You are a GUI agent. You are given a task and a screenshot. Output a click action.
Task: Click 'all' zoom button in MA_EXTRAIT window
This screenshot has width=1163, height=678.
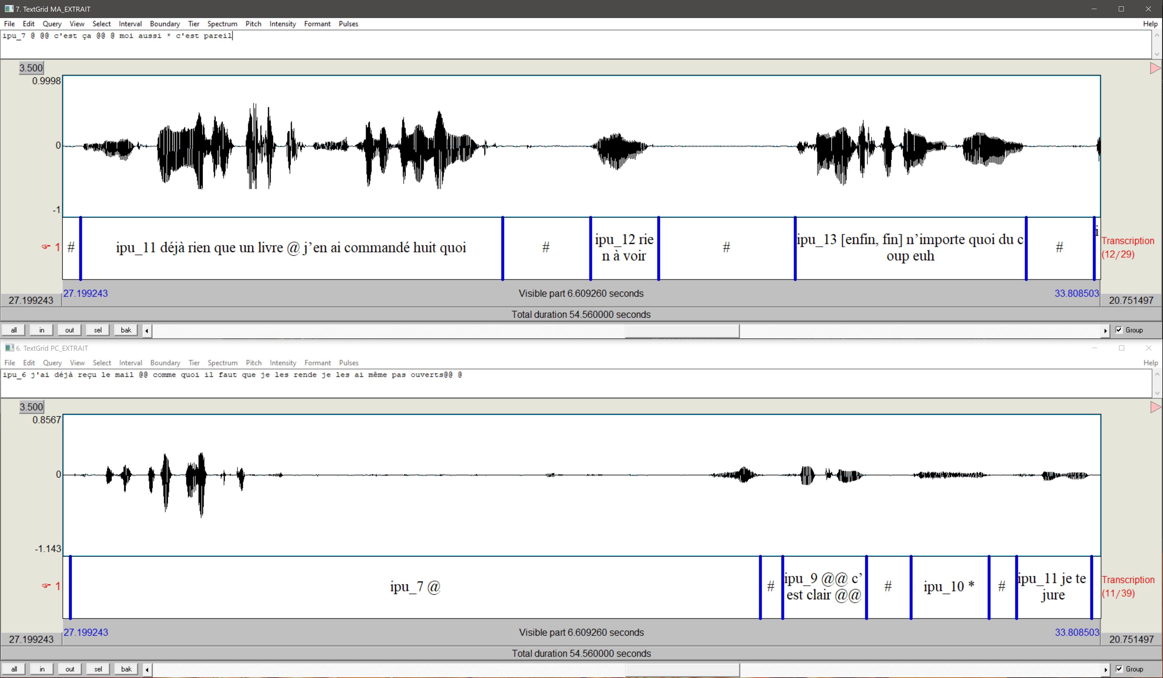[x=14, y=330]
